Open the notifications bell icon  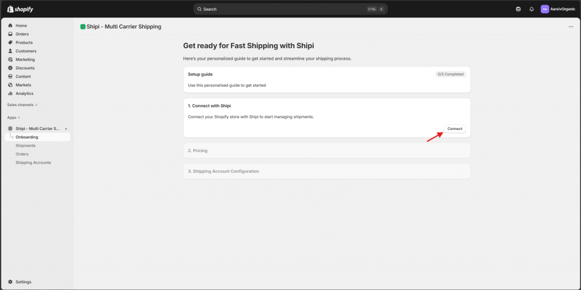[532, 9]
